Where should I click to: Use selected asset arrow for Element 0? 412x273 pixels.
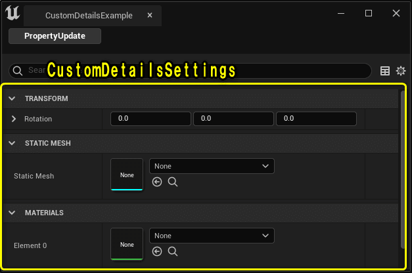(x=157, y=251)
